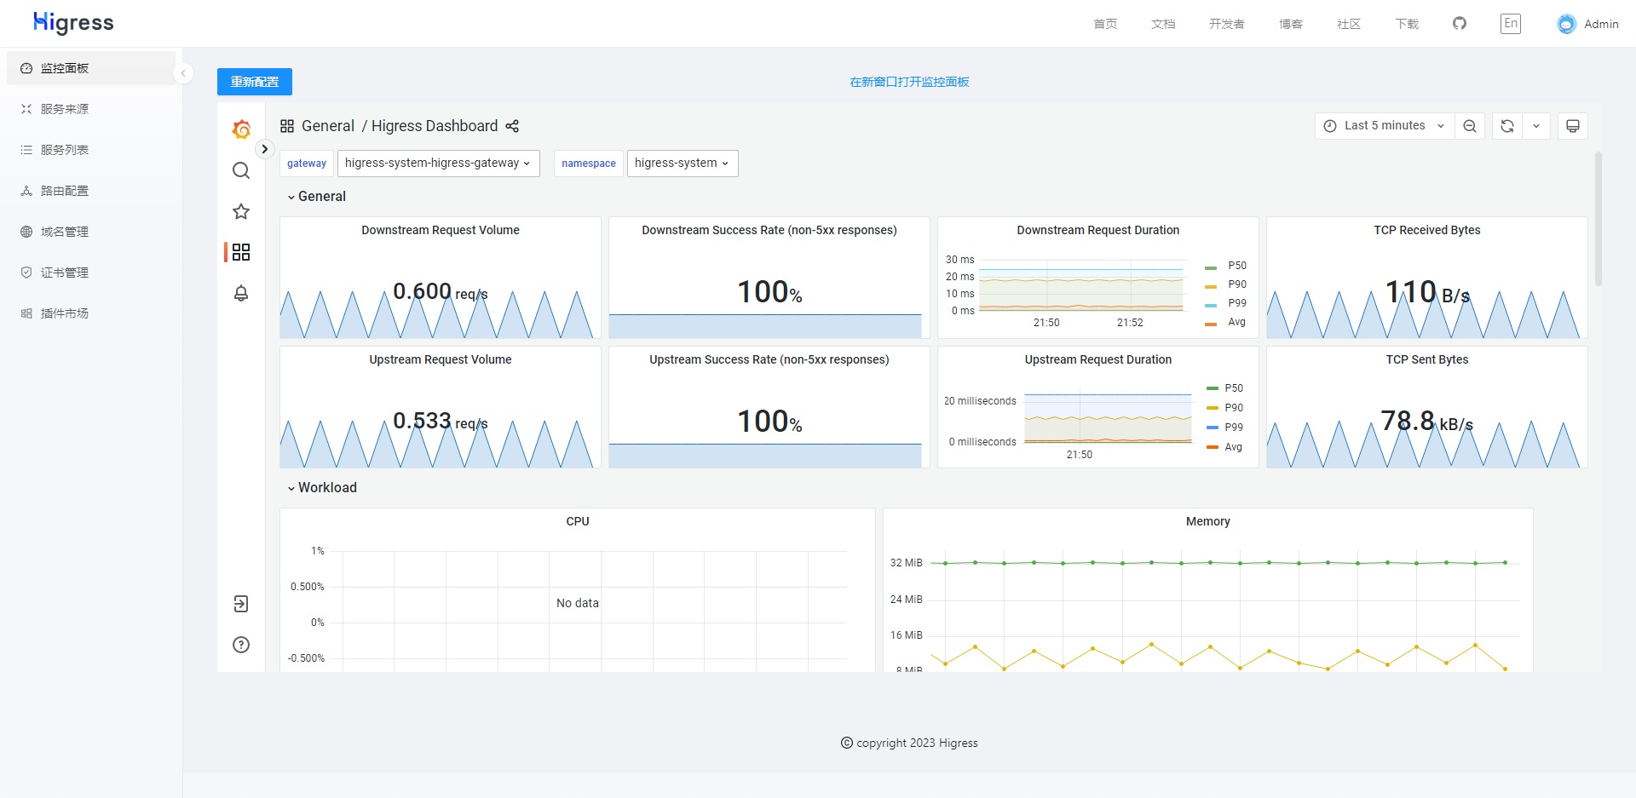Open 下载 in top navigation
Viewport: 1636px width, 798px height.
[x=1407, y=24]
